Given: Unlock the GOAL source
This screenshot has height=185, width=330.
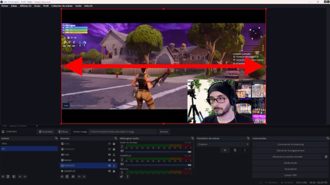Looking at the screenshot, I should click(114, 144).
